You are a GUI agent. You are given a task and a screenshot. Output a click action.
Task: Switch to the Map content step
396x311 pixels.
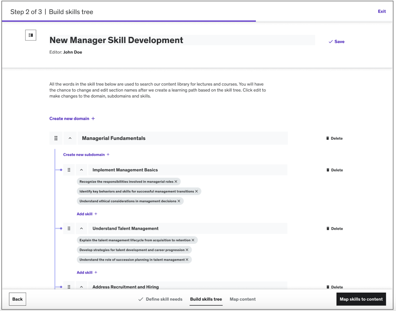coord(242,299)
